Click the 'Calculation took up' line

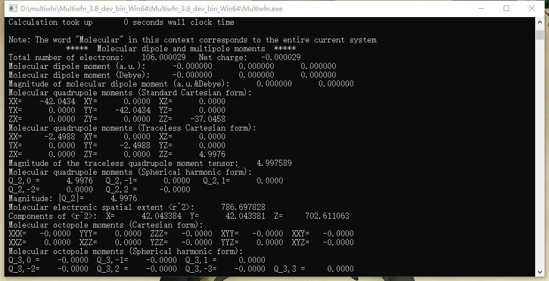pyautogui.click(x=122, y=23)
